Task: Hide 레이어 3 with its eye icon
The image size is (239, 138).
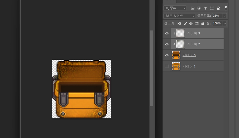Action: coord(167,33)
